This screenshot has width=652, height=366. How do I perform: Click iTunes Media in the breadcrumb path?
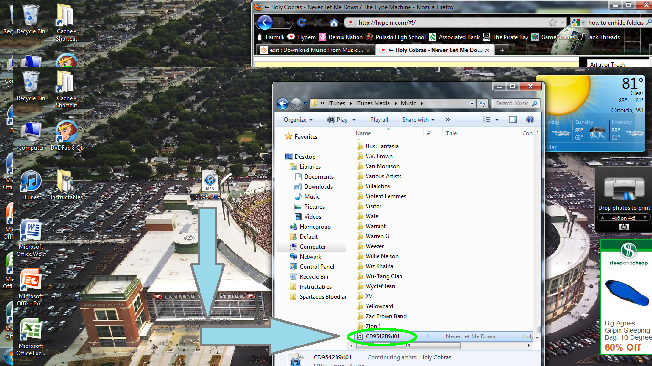(373, 103)
